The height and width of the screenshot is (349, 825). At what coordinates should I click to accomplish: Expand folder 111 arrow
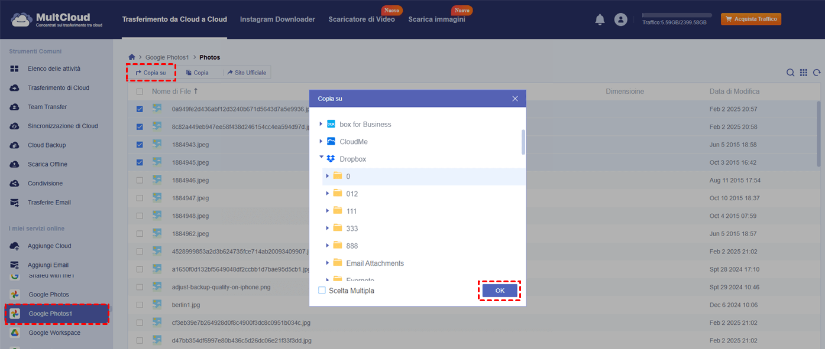click(328, 211)
